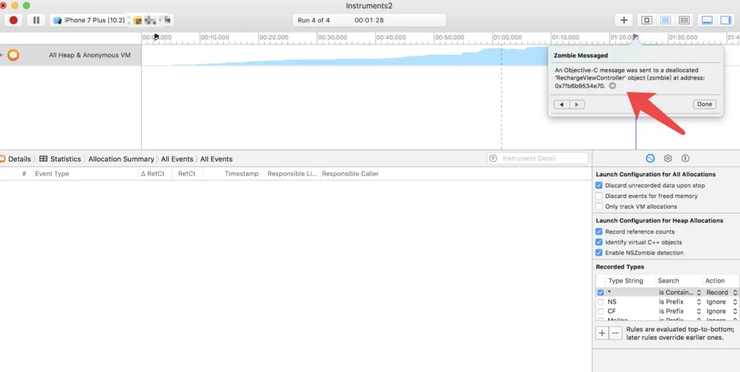The height and width of the screenshot is (372, 740).
Task: Open is Prefix dropdown for NS rule
Action: click(x=680, y=302)
